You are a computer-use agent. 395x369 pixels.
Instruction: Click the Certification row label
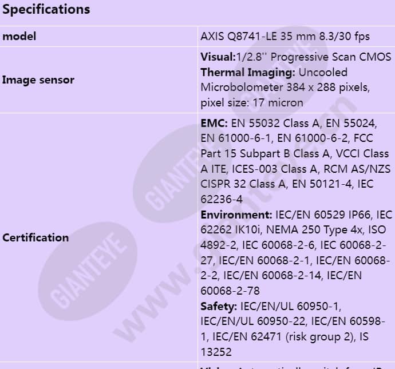click(35, 237)
